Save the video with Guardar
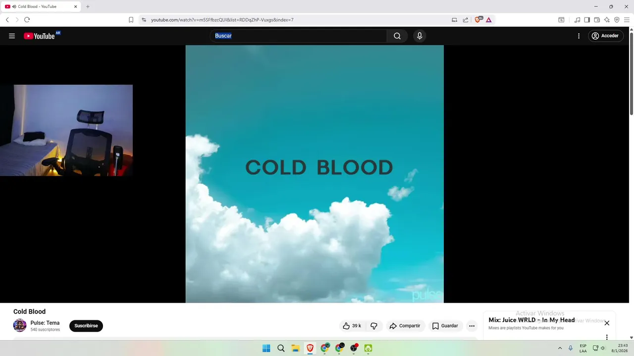634x356 pixels. pos(445,326)
